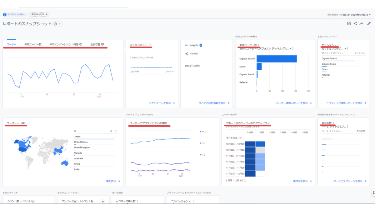
Task: Click the 2022年11月25日 insight date
Action: [x=192, y=66]
